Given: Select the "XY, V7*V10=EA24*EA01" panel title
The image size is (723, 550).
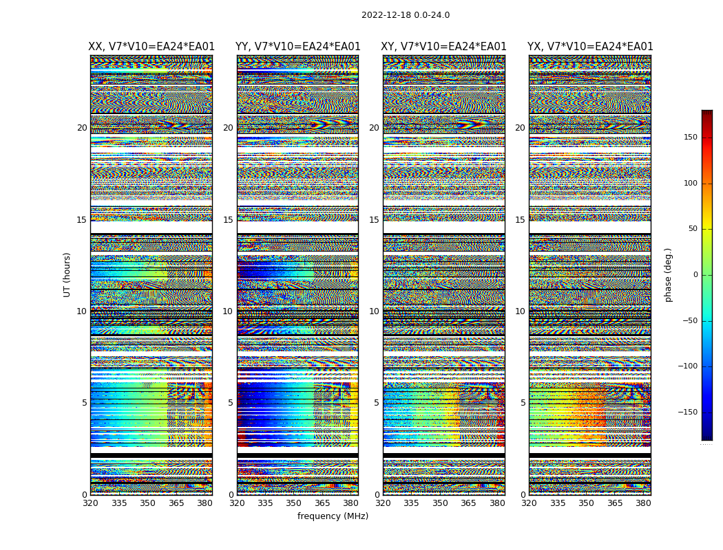Looking at the screenshot, I should pos(443,47).
